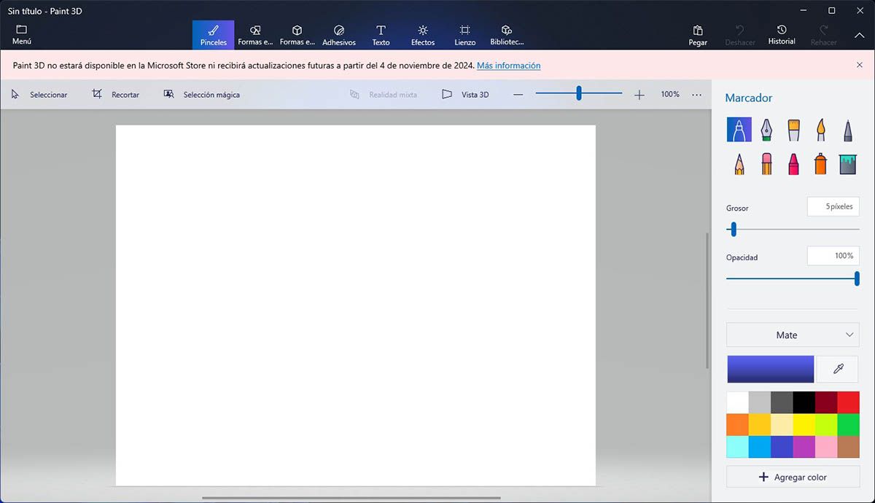Pick the red color swatch
875x503 pixels.
click(848, 403)
